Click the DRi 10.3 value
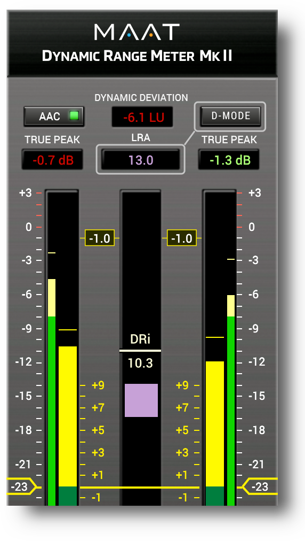This screenshot has height=541, width=305. pos(140,363)
